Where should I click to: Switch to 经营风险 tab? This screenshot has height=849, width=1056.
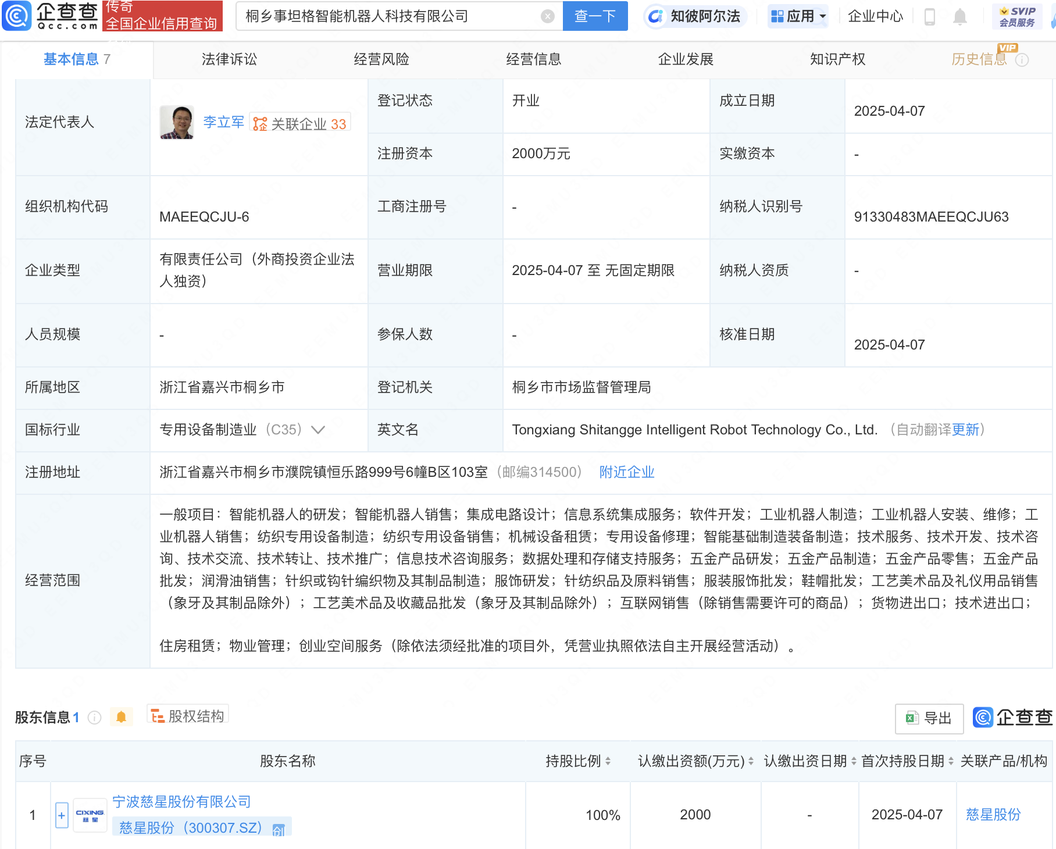(x=381, y=59)
